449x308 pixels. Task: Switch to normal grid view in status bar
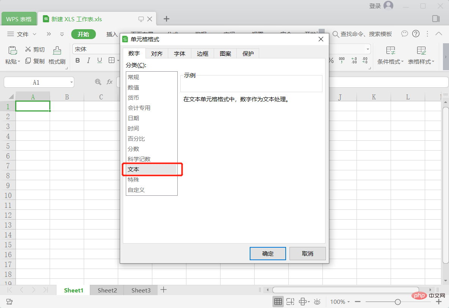click(x=278, y=302)
